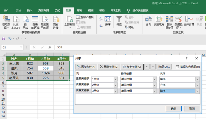The height and width of the screenshot is (119, 206).
Task: Open PDF工具 tab
Action: point(116,11)
